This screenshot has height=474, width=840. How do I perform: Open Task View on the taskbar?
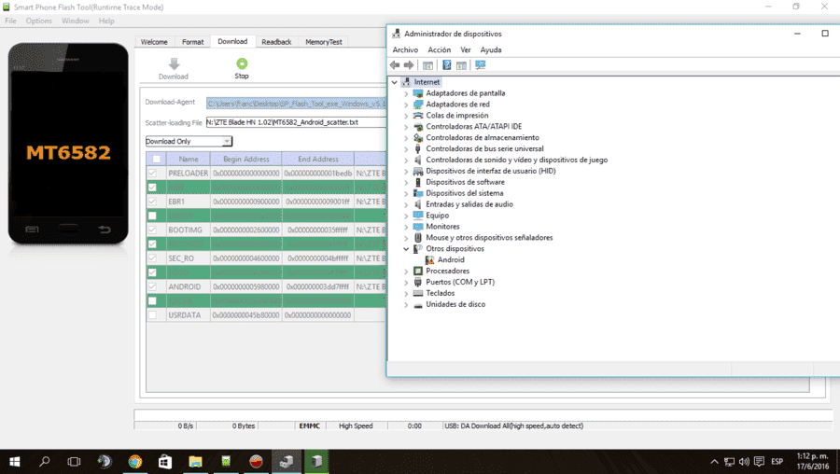pyautogui.click(x=74, y=461)
